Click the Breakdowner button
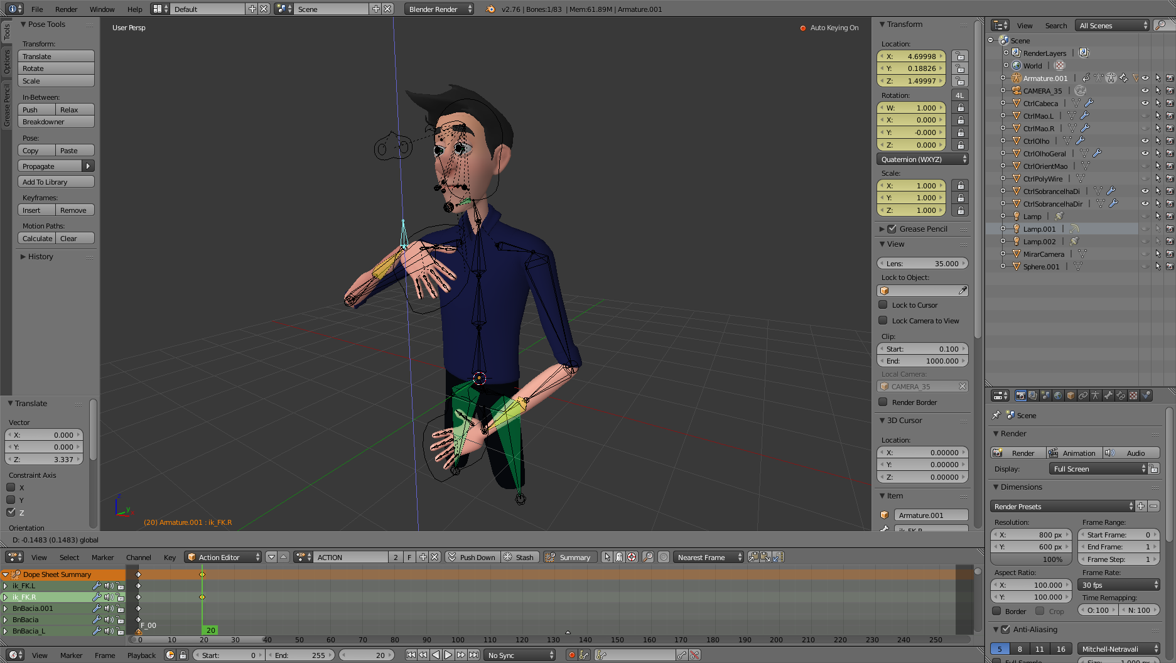The image size is (1176, 663). click(56, 122)
